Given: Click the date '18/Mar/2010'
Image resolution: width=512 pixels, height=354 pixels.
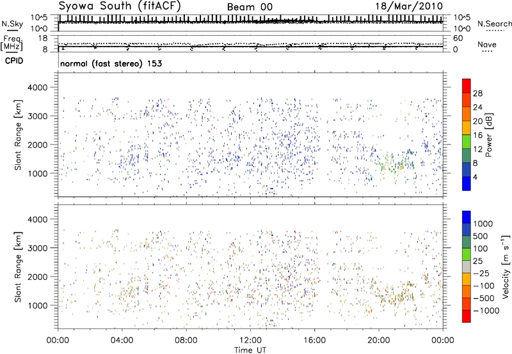Looking at the screenshot, I should point(409,6).
